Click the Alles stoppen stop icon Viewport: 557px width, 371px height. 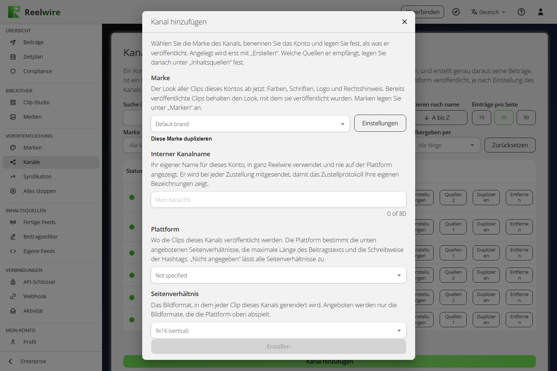pyautogui.click(x=13, y=191)
